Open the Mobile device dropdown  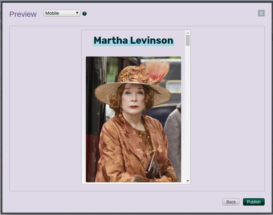pos(61,13)
